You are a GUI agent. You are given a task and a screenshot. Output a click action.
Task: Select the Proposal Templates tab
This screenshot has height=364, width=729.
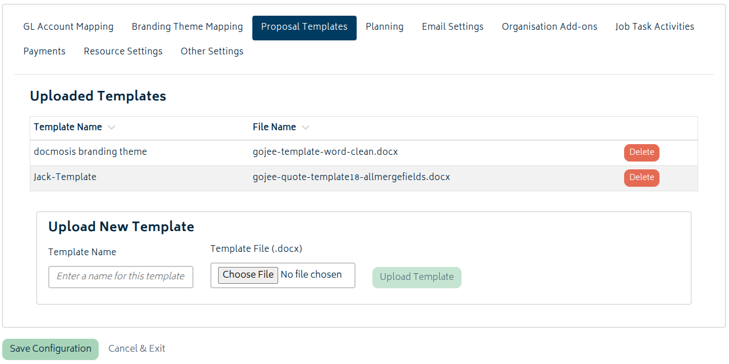(x=304, y=27)
